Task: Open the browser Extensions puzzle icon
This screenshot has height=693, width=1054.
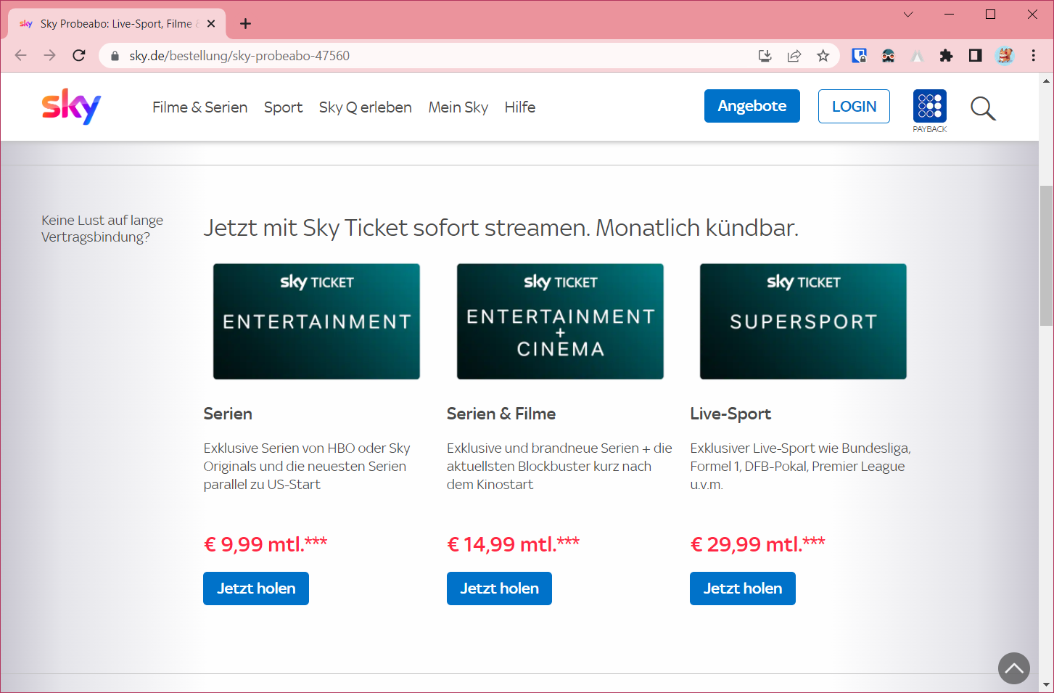Action: [946, 56]
